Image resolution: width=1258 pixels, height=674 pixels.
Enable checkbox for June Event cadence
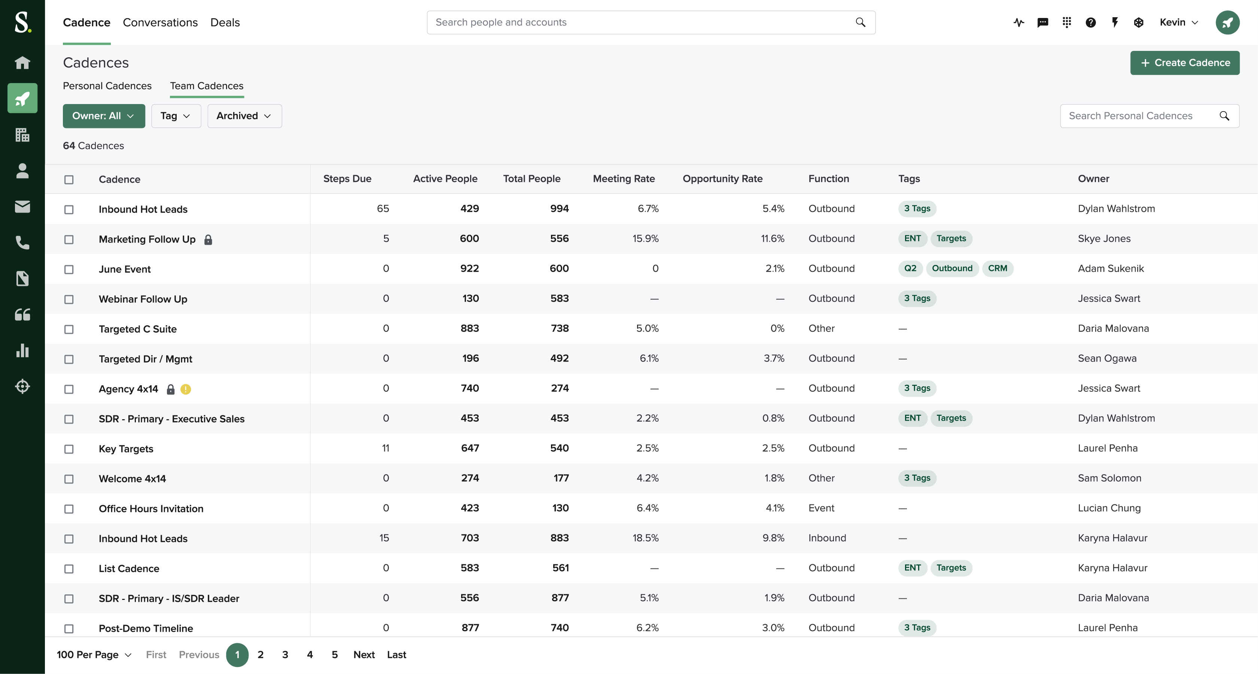(x=69, y=269)
